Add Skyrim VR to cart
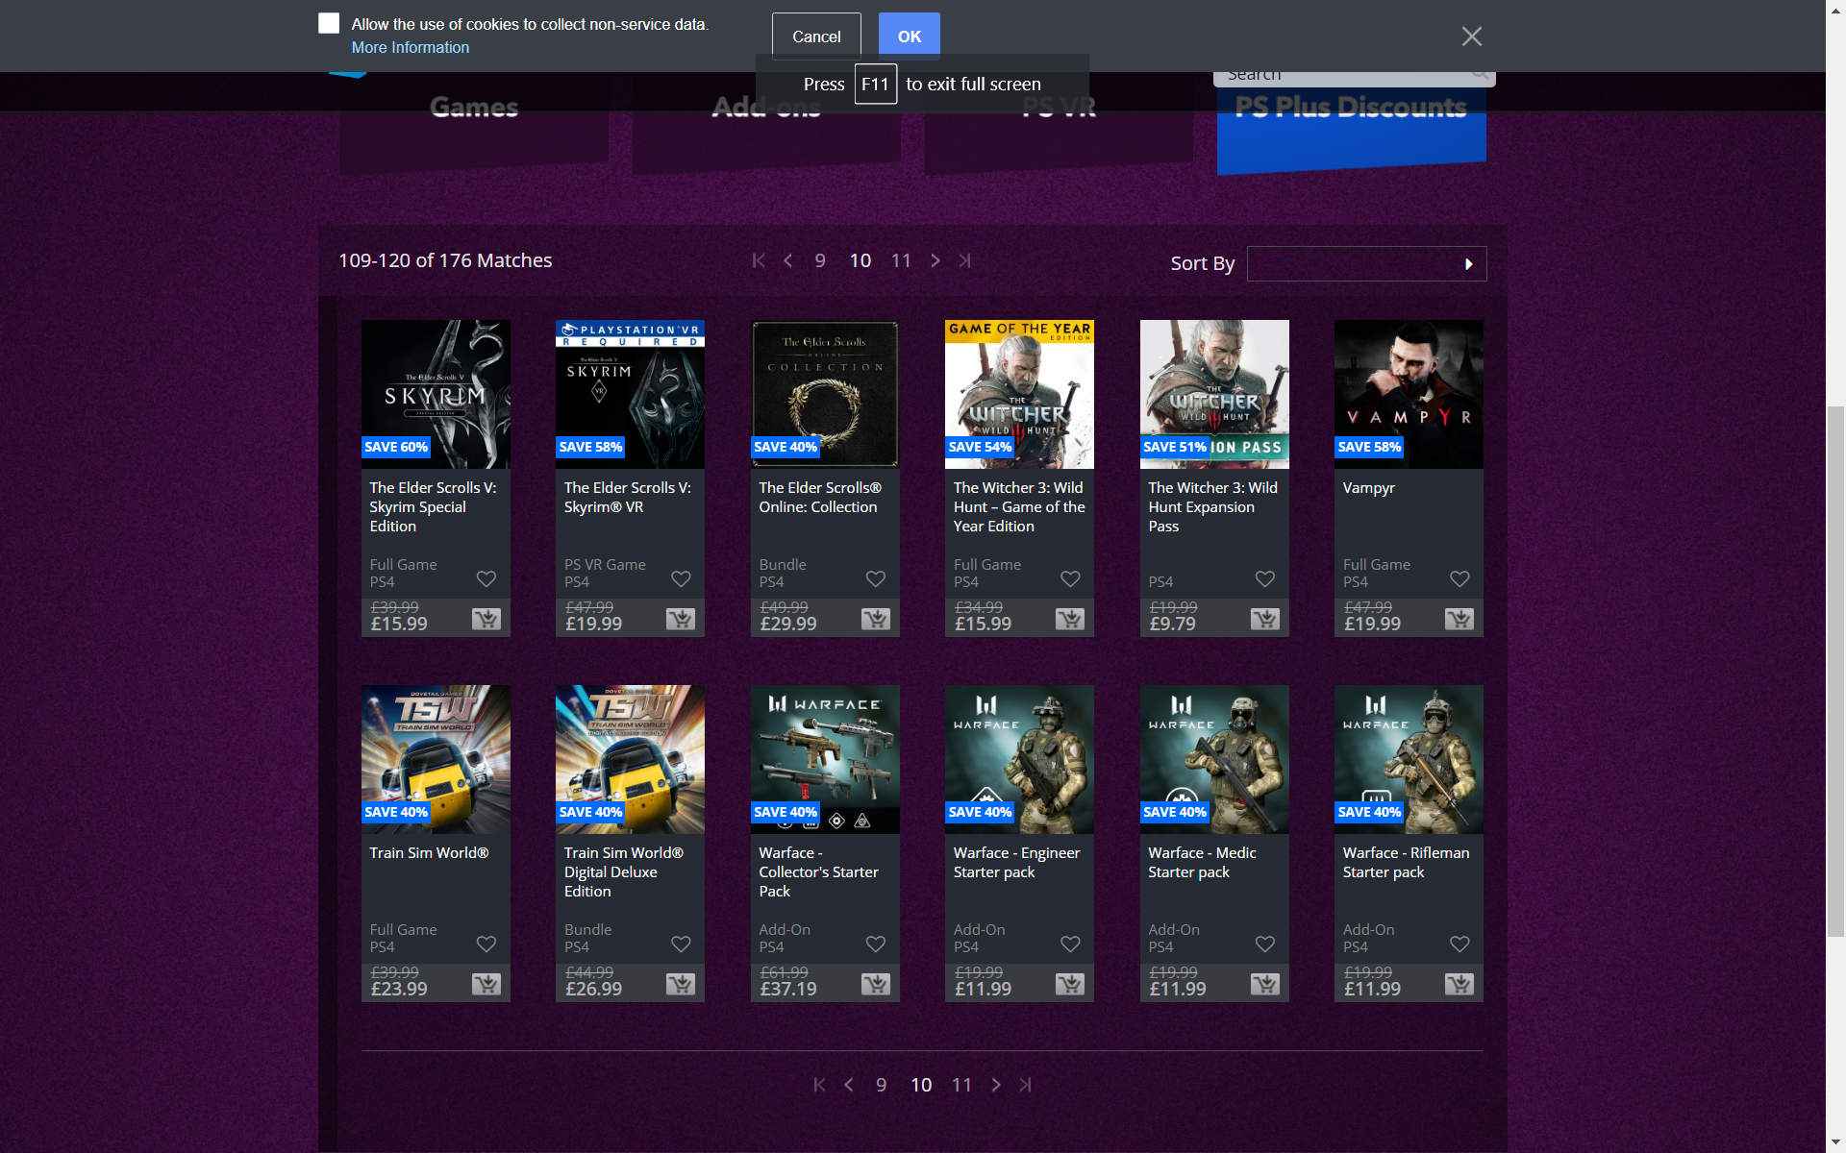 point(681,619)
